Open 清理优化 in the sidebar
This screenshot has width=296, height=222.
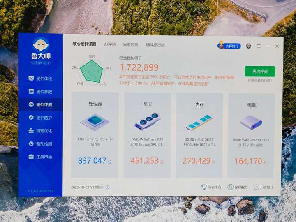coord(40,131)
